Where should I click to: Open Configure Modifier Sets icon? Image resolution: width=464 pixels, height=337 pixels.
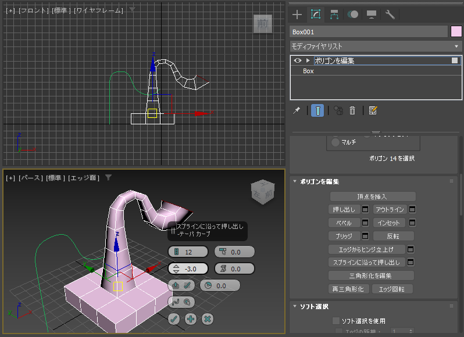[373, 110]
